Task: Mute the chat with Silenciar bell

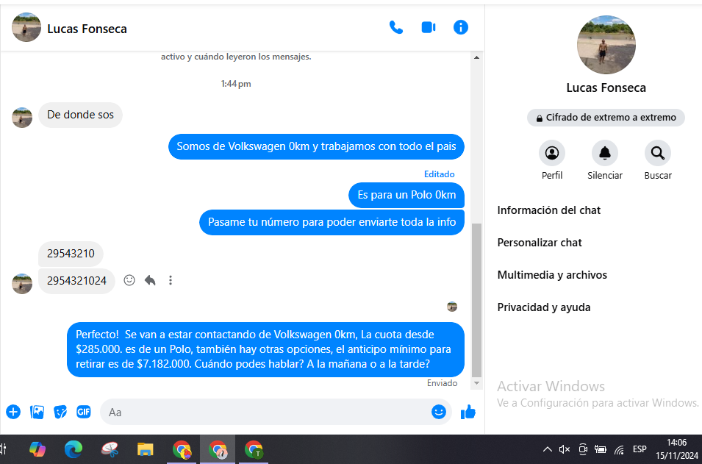Action: [605, 153]
